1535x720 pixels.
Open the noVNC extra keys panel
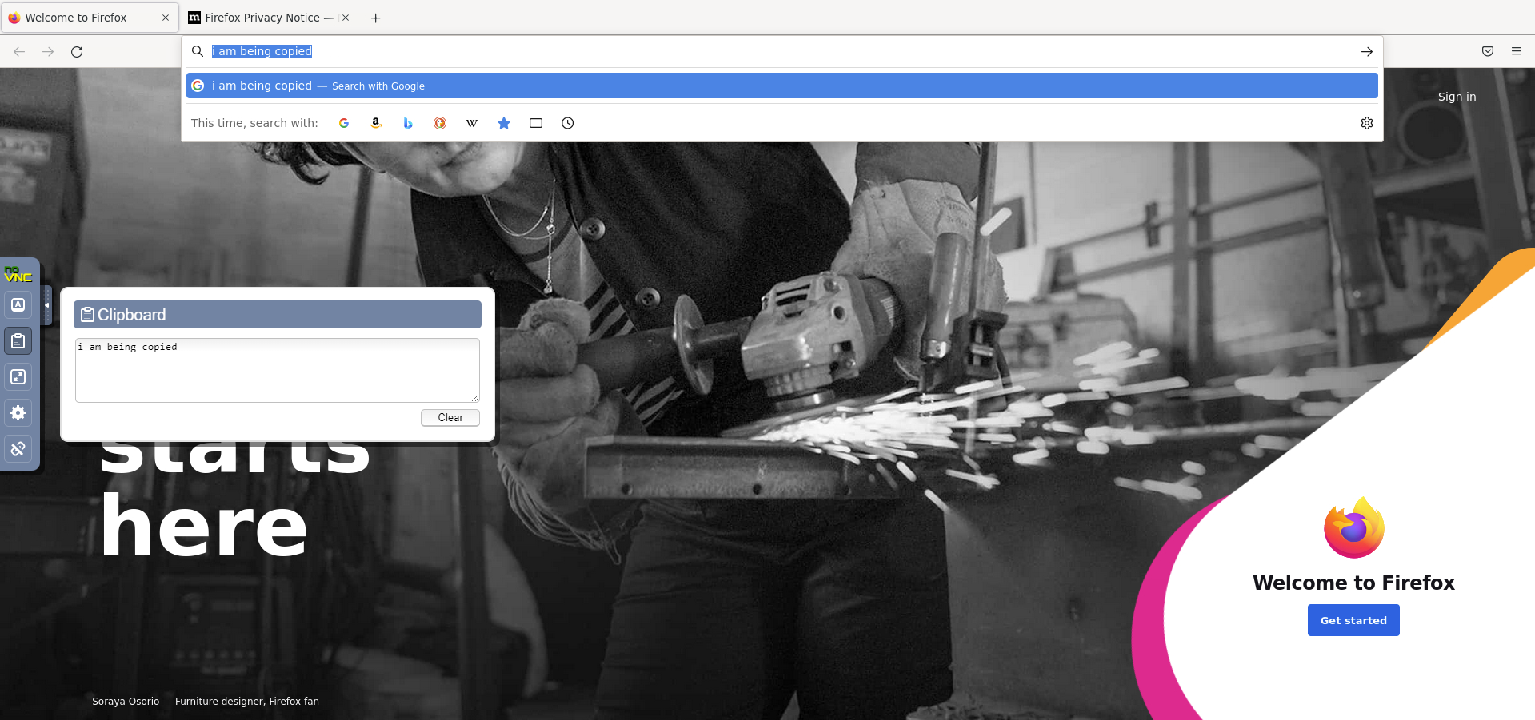click(18, 304)
